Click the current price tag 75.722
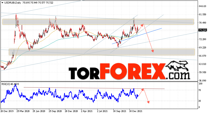This screenshot has width=208, height=114. 202,30
